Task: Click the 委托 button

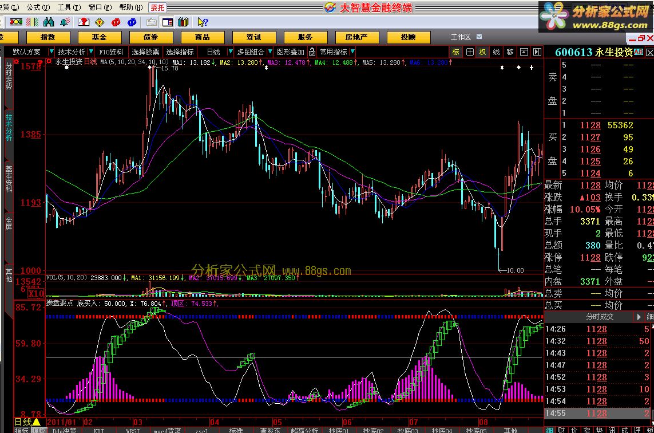Action: pyautogui.click(x=158, y=7)
